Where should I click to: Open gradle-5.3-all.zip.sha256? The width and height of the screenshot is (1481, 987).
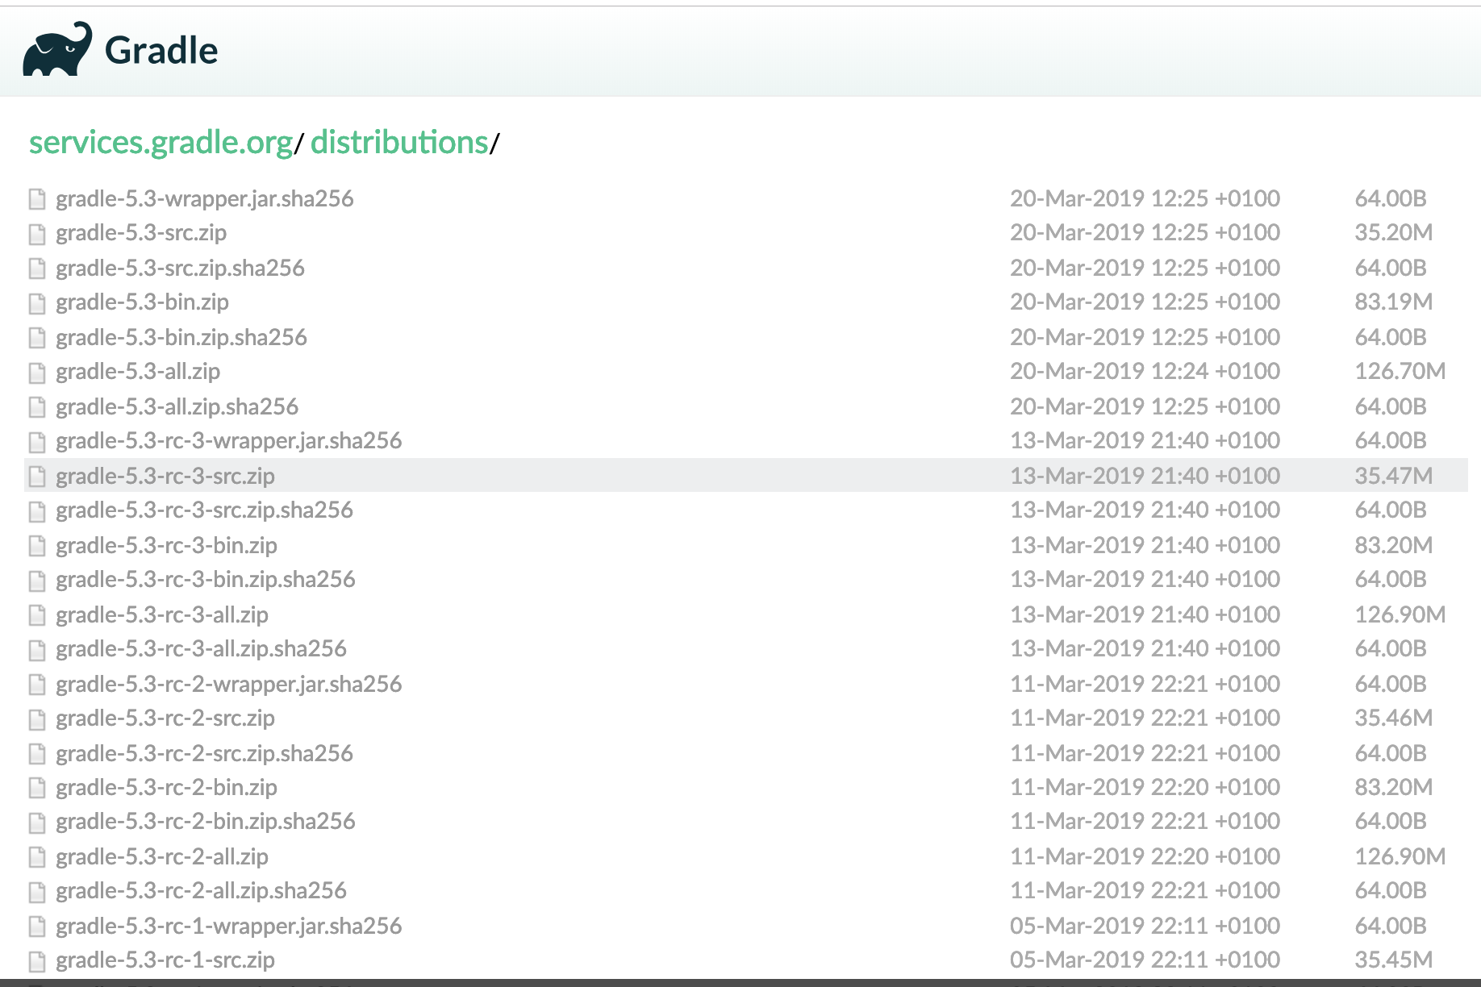pyautogui.click(x=177, y=406)
